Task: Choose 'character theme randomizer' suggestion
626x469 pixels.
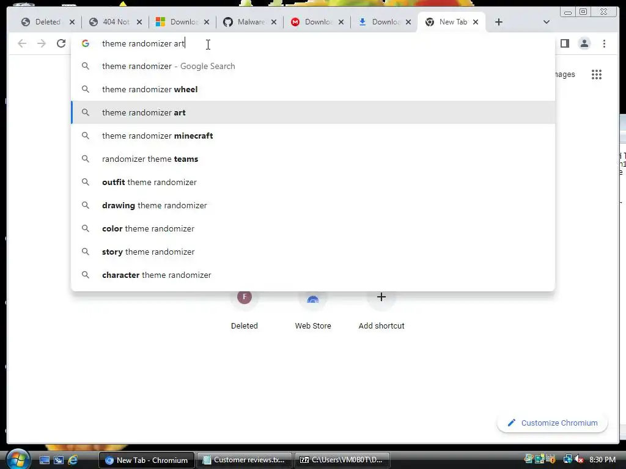Action: tap(313, 275)
